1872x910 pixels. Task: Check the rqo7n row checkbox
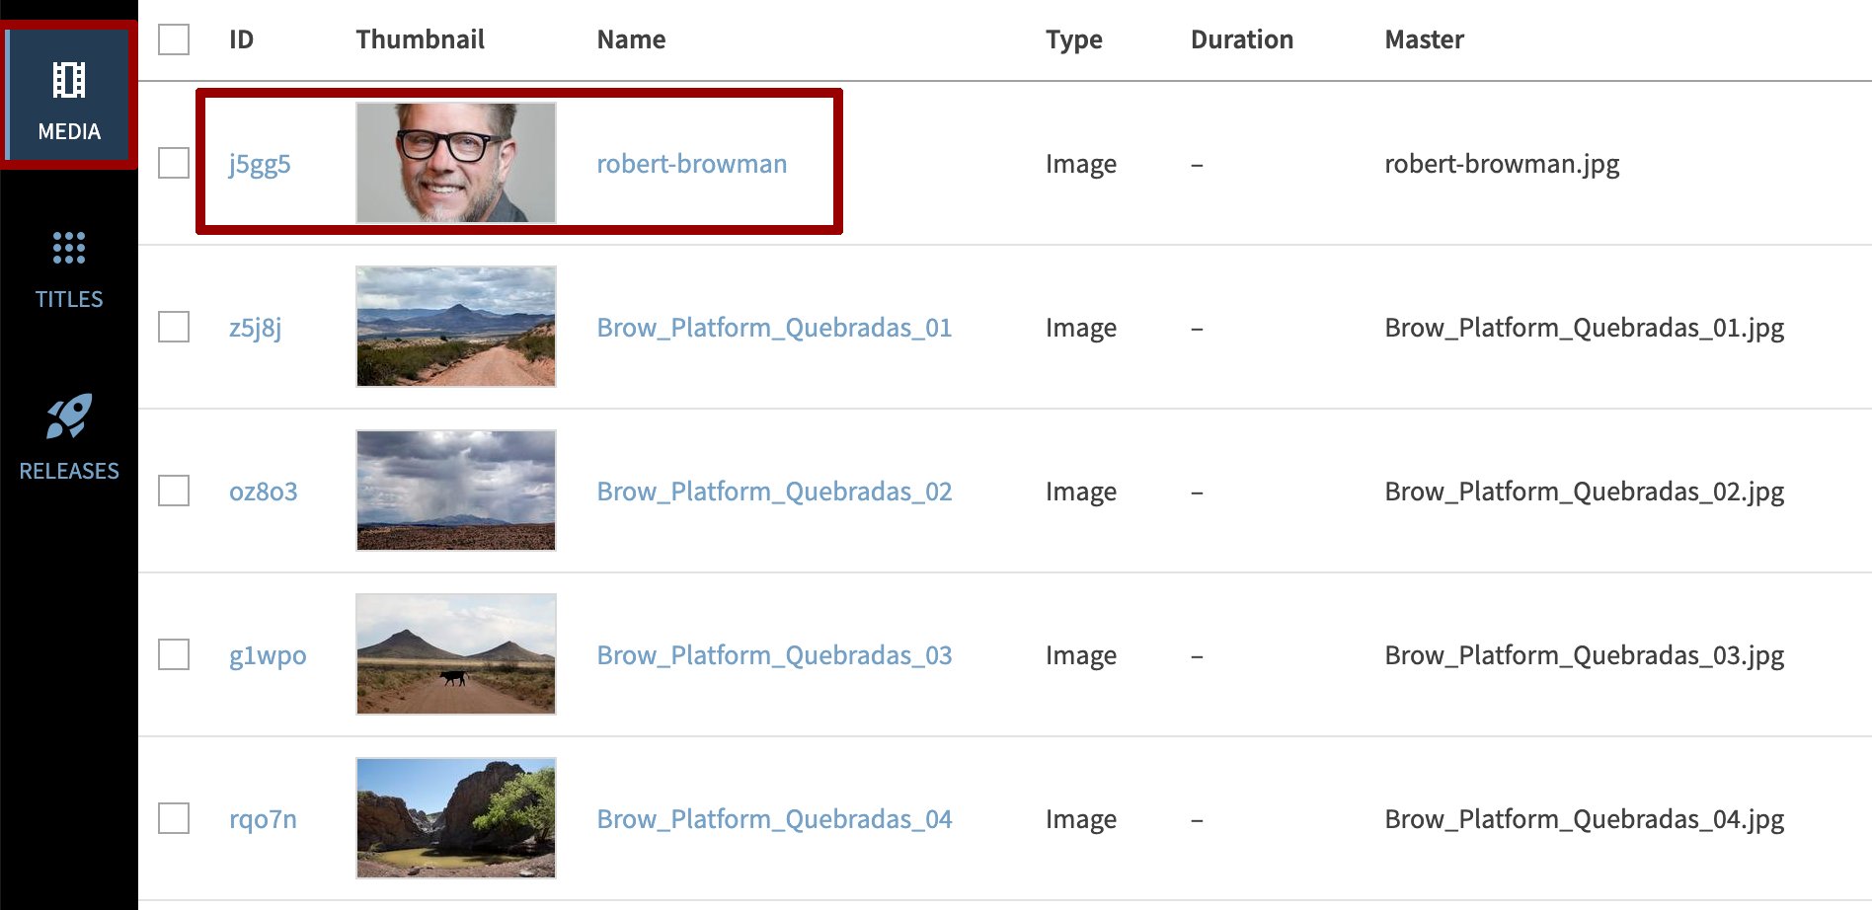tap(173, 818)
